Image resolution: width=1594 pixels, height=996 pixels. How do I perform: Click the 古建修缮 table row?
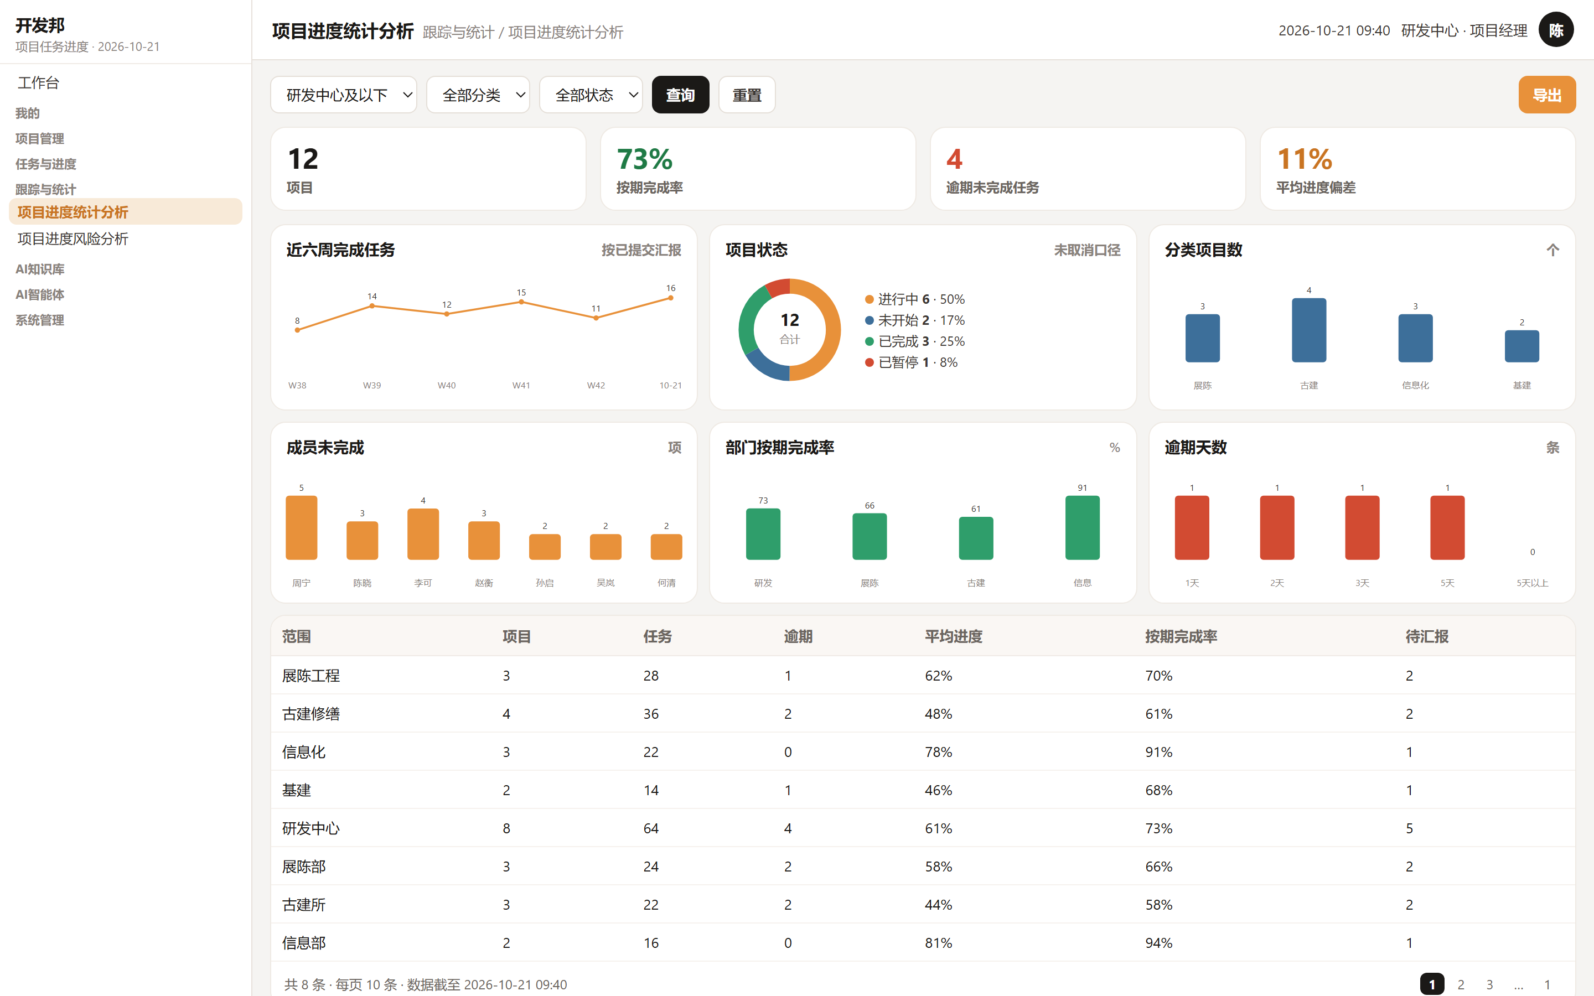(x=923, y=713)
